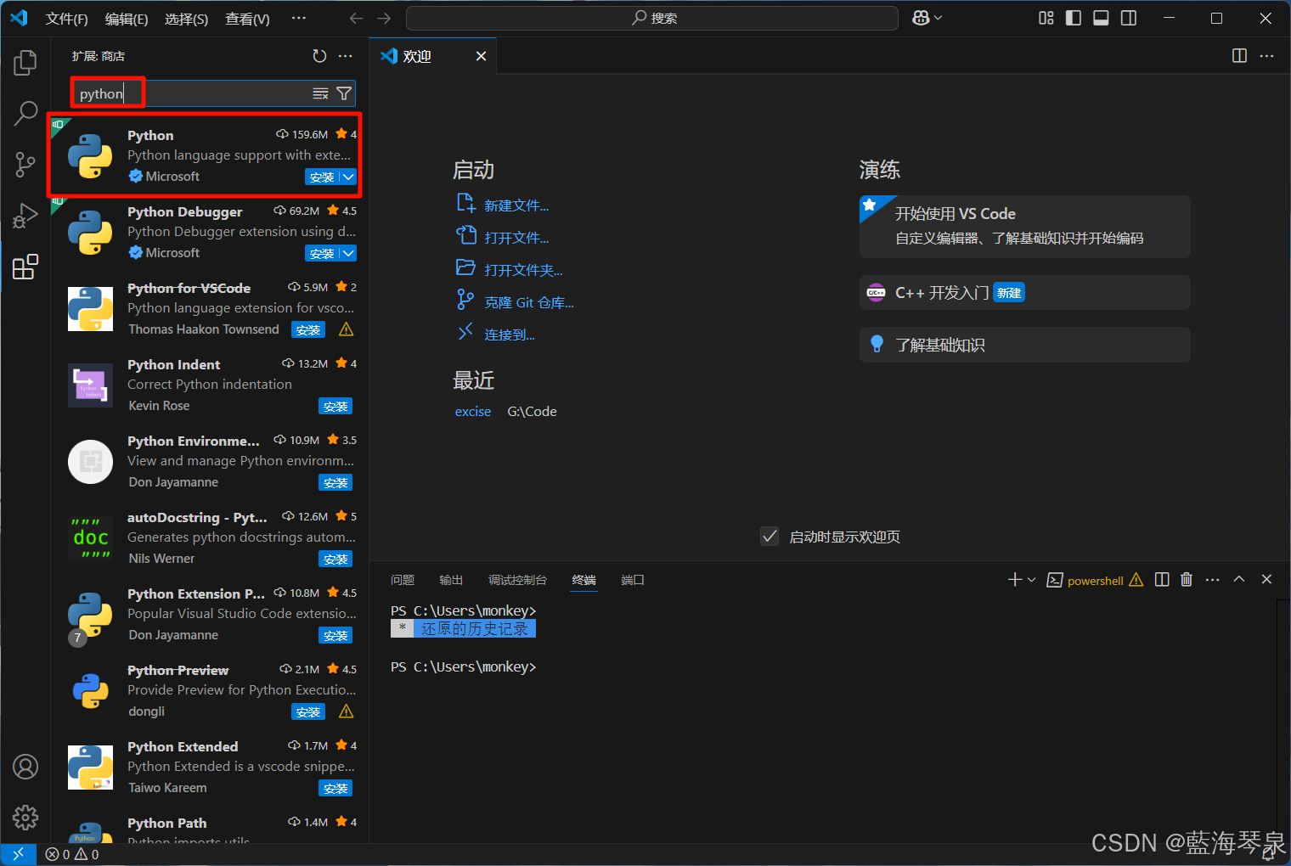Click the 新建文件... link
The width and height of the screenshot is (1291, 866).
516,205
